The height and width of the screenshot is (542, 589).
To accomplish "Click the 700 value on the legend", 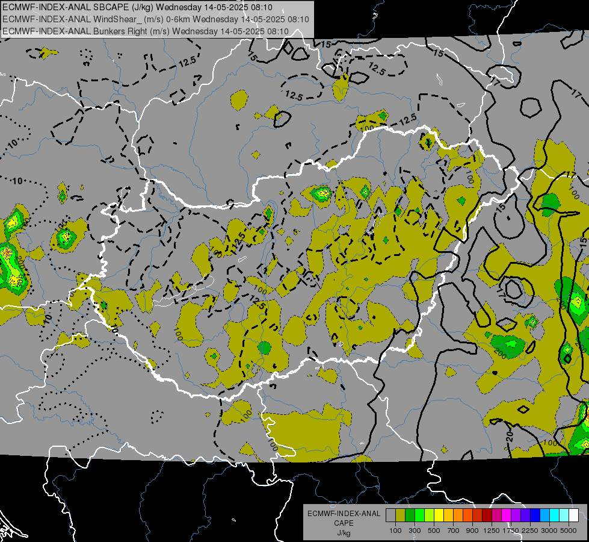I will click(454, 531).
